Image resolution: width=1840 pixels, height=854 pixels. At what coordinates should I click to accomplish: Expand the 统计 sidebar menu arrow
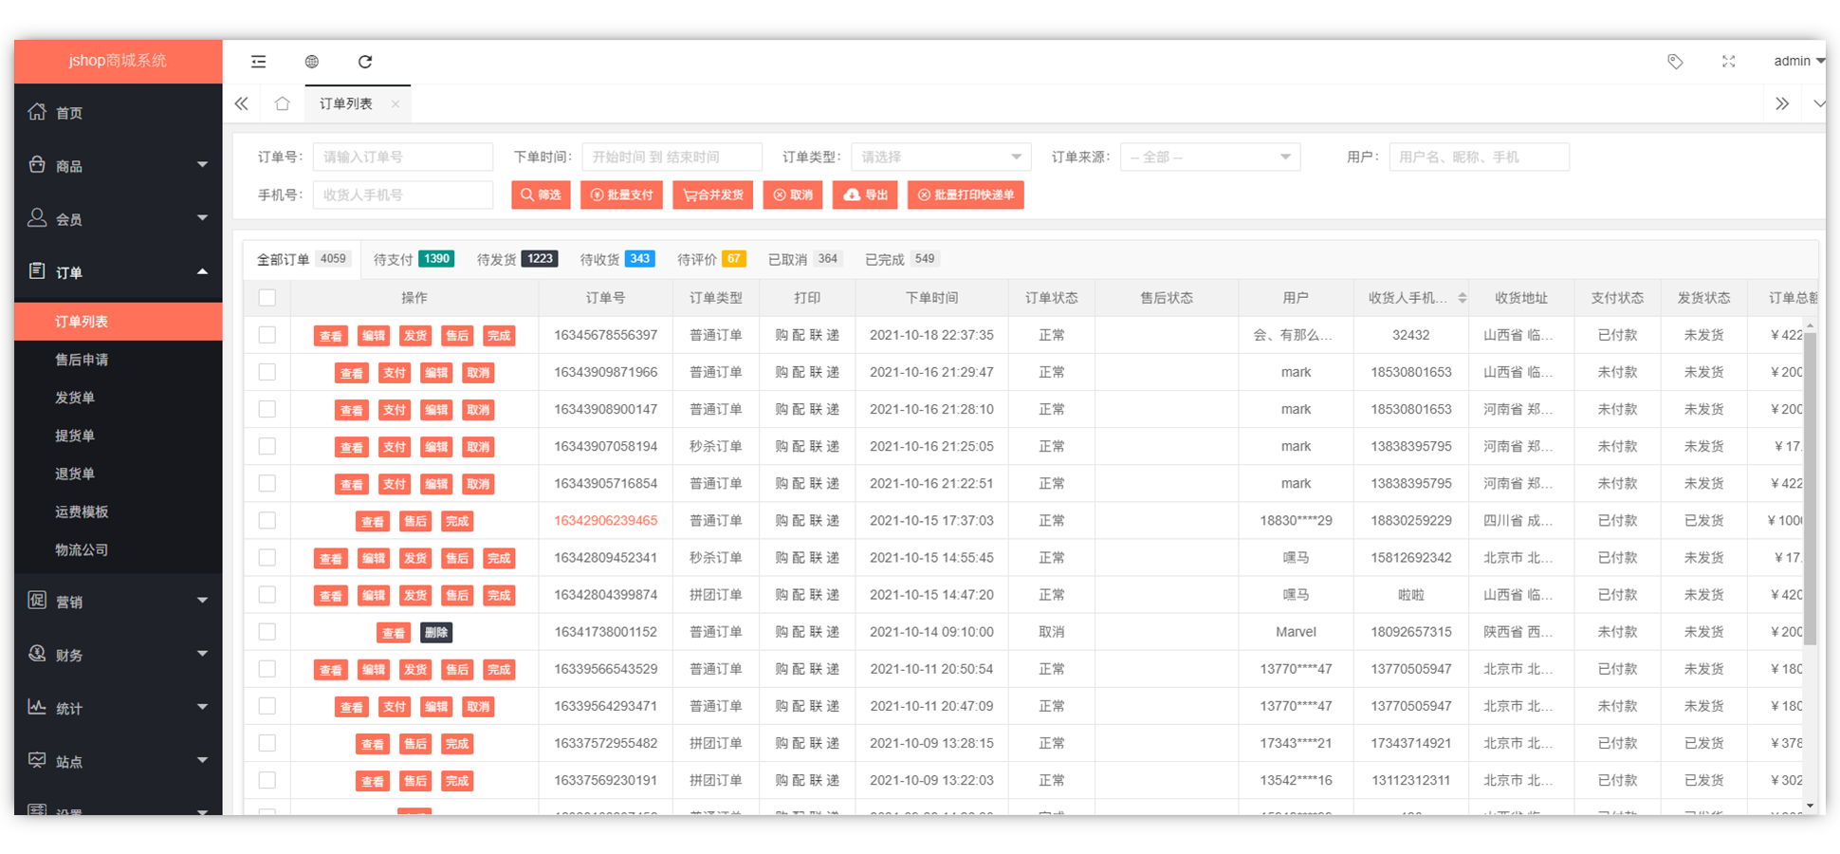click(202, 707)
